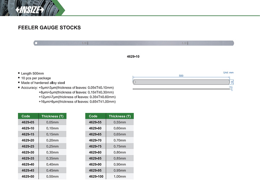The height and width of the screenshot is (185, 260).
Task: Click the "Length 500mm" bullet point
Action: click(32, 73)
